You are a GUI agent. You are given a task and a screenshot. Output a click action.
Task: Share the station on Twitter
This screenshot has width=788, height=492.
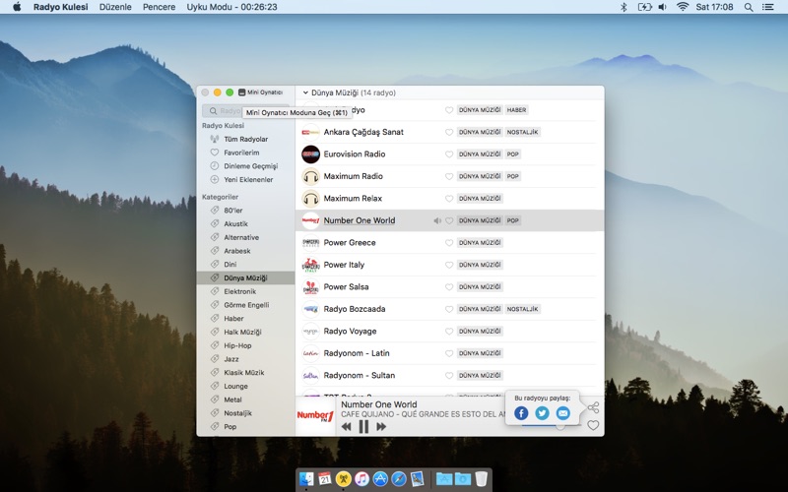(542, 413)
